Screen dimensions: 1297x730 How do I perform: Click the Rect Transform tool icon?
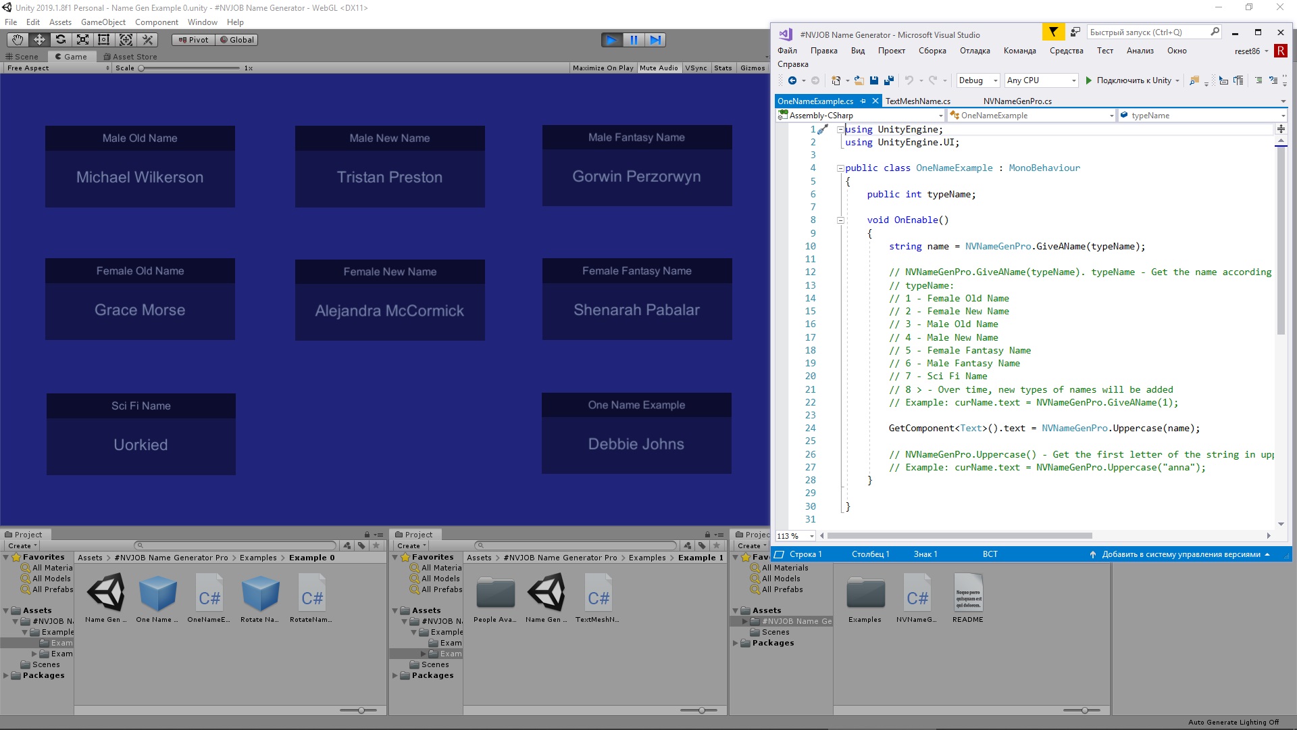(104, 39)
